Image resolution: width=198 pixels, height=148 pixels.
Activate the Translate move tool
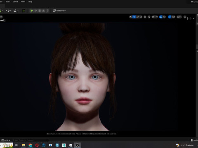[134, 17]
